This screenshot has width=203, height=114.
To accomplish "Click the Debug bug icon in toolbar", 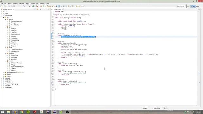I will [29, 6].
